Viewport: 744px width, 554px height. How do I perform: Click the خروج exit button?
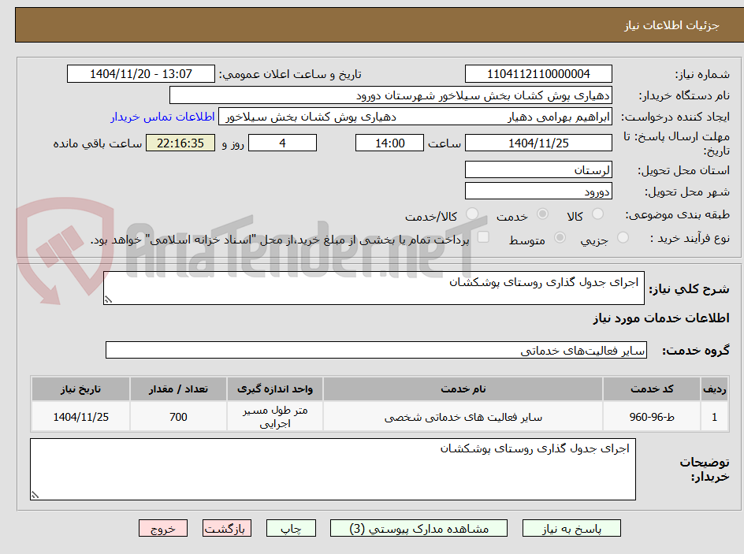162,528
